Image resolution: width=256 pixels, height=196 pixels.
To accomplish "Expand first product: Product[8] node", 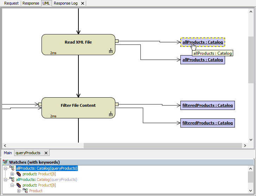I will (12, 174).
